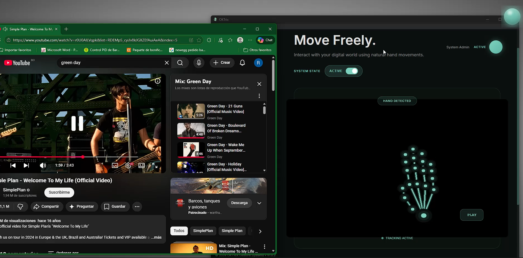Screen dimensions: 523x258
Task: Go to YouTube home via logo
Action: pyautogui.click(x=17, y=63)
